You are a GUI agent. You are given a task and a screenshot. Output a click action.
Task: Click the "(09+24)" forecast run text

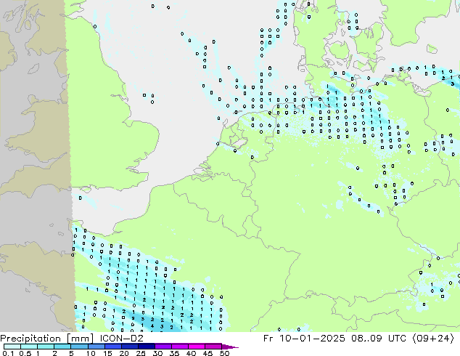[x=433, y=339]
